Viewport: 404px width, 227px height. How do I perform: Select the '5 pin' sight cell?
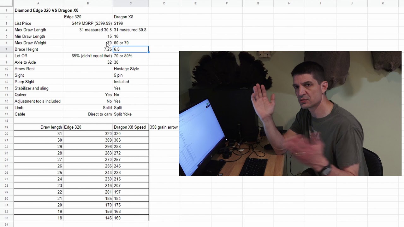[x=131, y=75]
